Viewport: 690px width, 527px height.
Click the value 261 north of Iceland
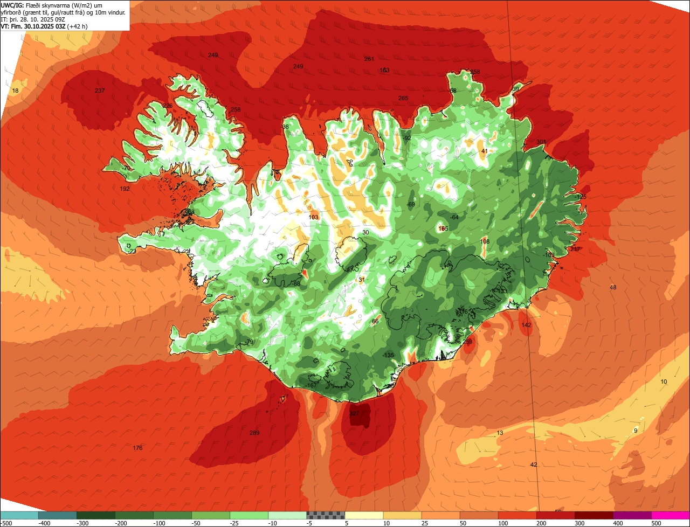(x=369, y=59)
